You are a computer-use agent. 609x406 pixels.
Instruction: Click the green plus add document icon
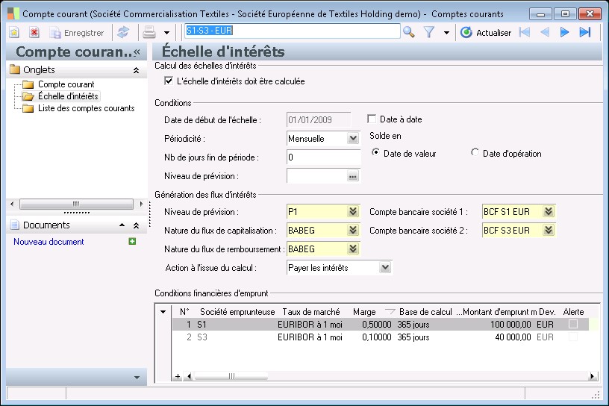pyautogui.click(x=132, y=241)
